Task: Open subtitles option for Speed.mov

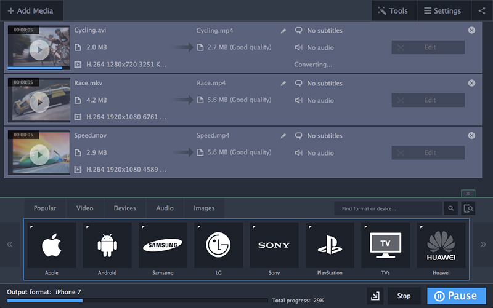Action: click(x=319, y=135)
